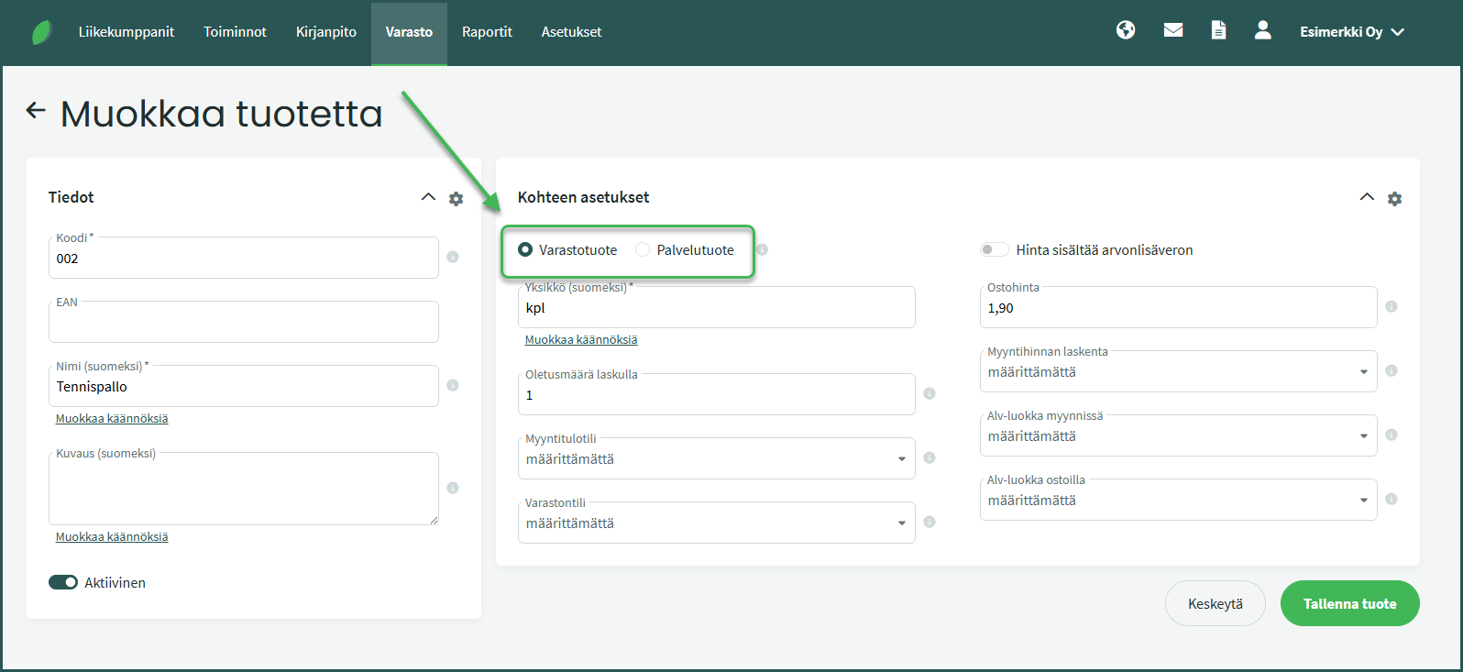Open the globe language icon
The height and width of the screenshot is (672, 1463).
tap(1126, 31)
